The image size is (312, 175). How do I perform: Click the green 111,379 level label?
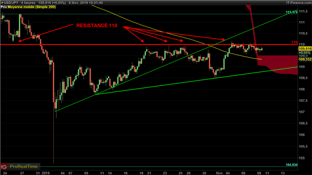click(291, 12)
